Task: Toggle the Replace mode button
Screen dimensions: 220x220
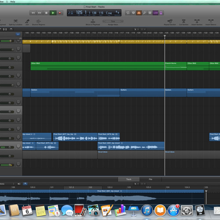Action: [x=133, y=13]
